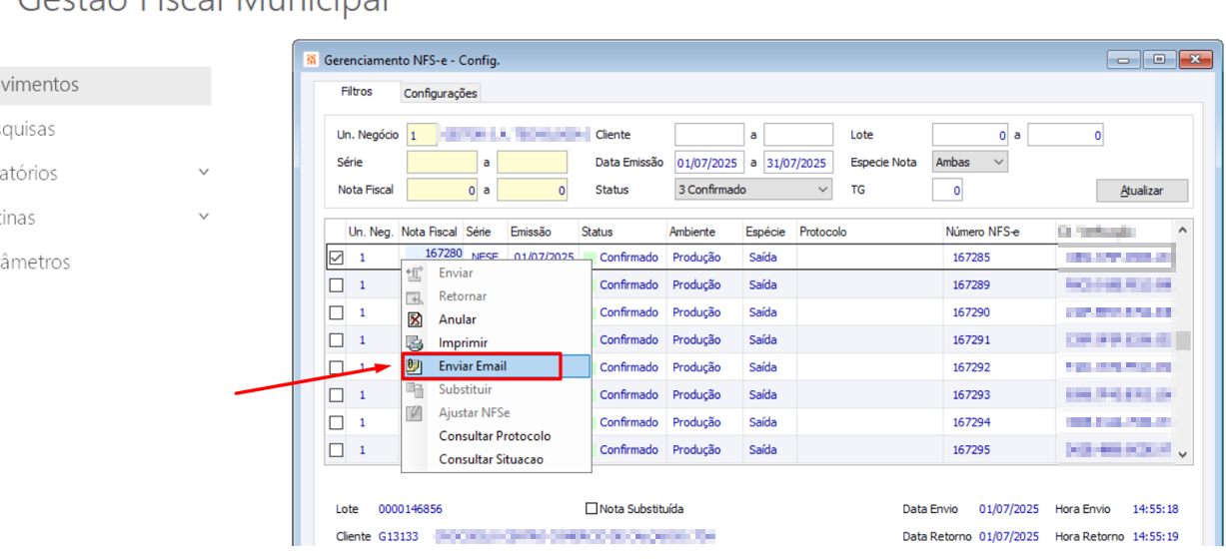1226x559 pixels.
Task: Click the Protocolo column header
Action: pos(868,232)
